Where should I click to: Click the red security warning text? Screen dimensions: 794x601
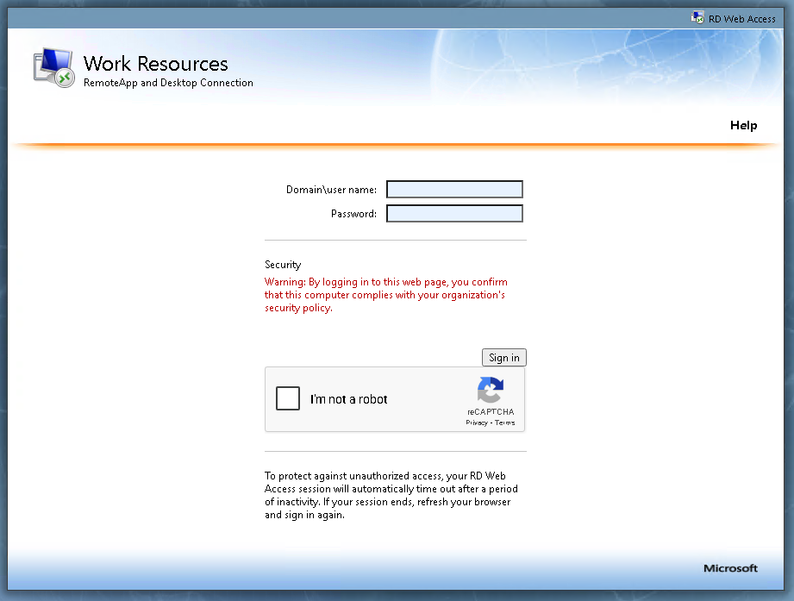coord(385,295)
